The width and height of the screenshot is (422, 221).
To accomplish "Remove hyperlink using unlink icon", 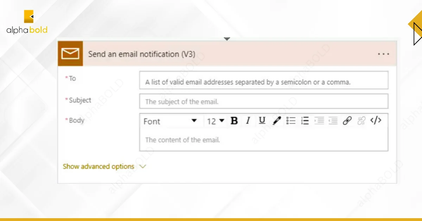I will 362,121.
